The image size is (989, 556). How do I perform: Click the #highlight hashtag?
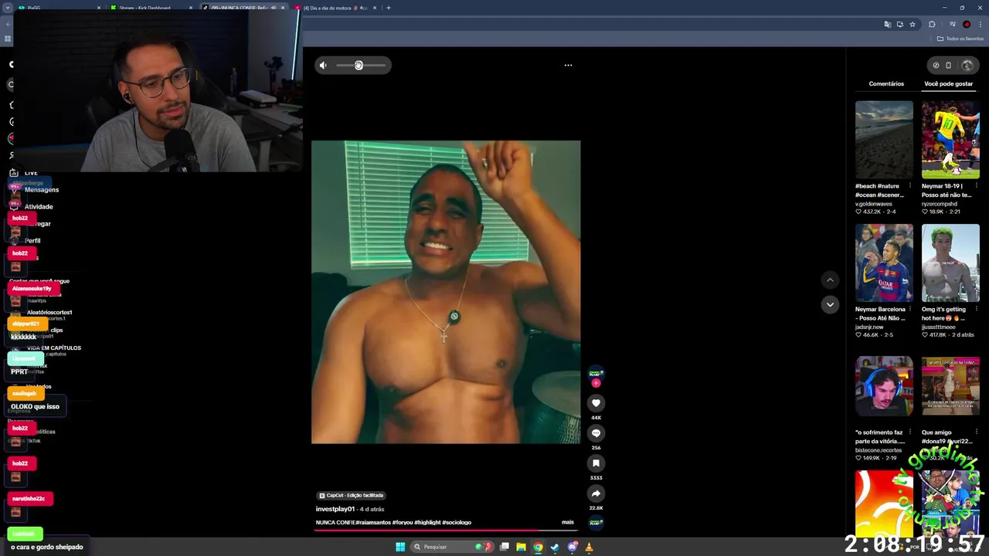(427, 523)
